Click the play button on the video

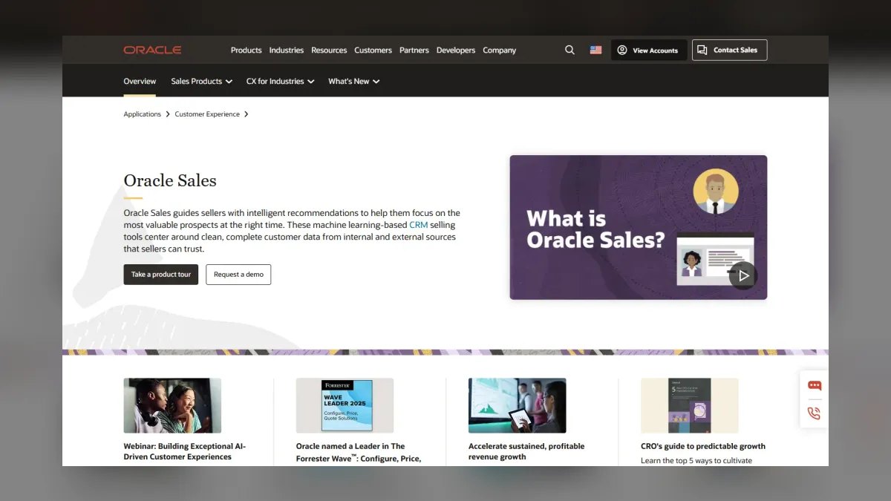point(743,275)
